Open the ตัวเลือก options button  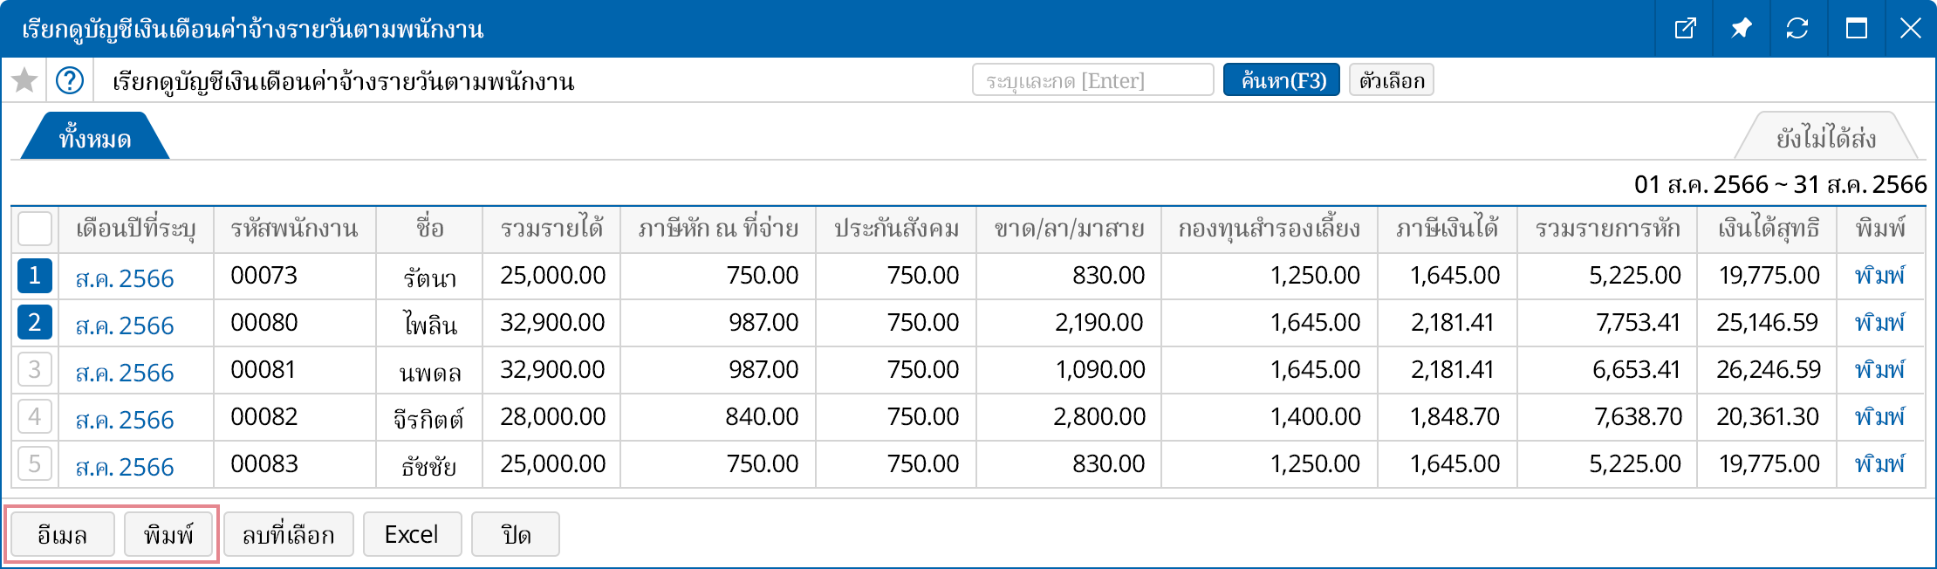tap(1391, 80)
